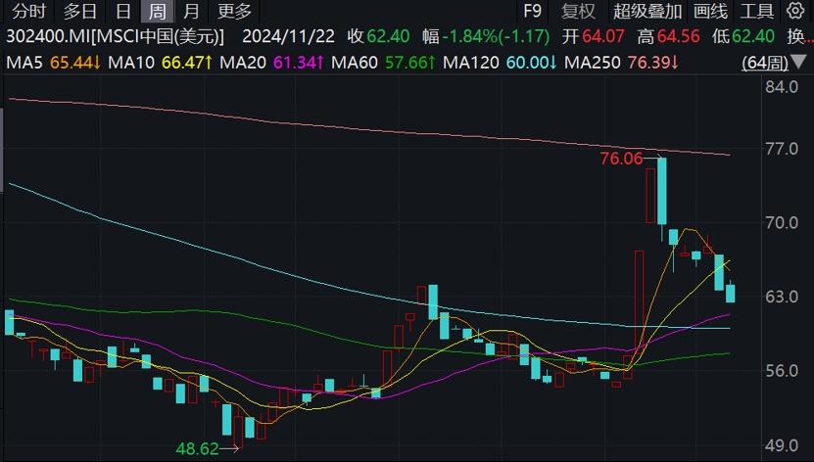Click the latest cyan candle near 63.0

point(730,293)
